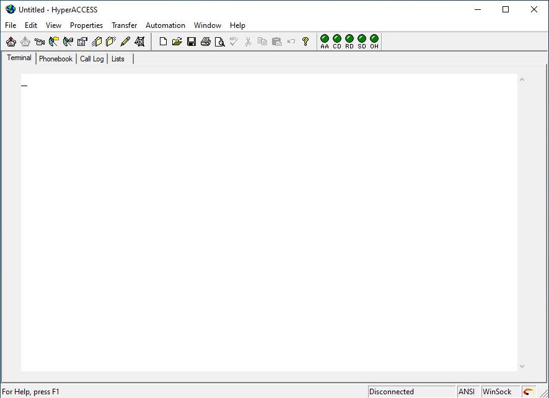Click the spider web toolbar icon
Viewport: 549px width, 398px height.
tap(139, 42)
